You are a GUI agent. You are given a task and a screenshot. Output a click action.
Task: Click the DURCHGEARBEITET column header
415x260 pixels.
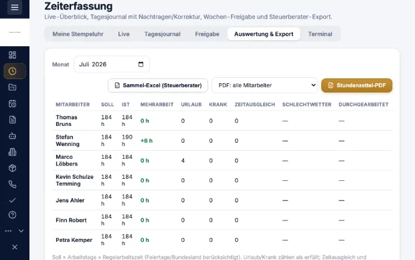coord(363,105)
